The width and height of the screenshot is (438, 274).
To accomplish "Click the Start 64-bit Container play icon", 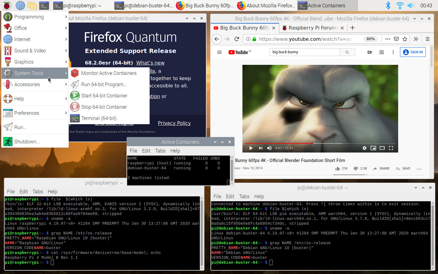I will (75, 96).
